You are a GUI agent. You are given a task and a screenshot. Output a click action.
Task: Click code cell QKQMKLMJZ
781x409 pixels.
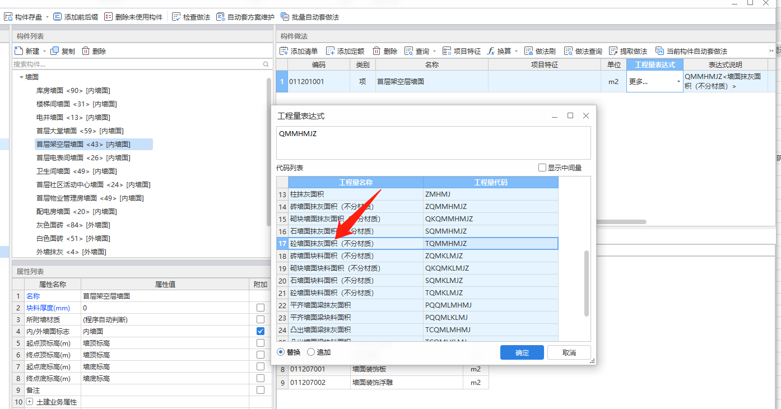pyautogui.click(x=490, y=268)
